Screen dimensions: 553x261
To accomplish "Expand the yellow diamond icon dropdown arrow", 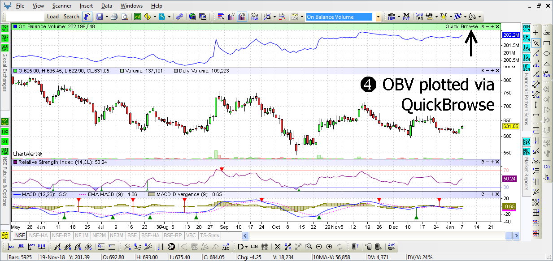I will (x=155, y=17).
